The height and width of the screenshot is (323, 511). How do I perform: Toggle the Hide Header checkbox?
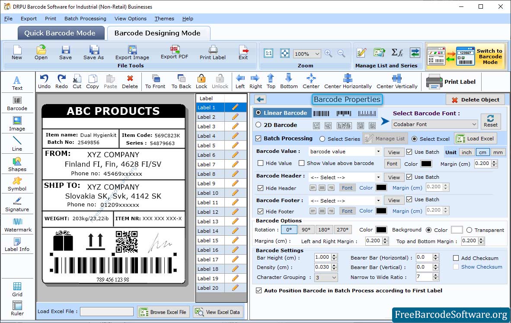(x=260, y=188)
